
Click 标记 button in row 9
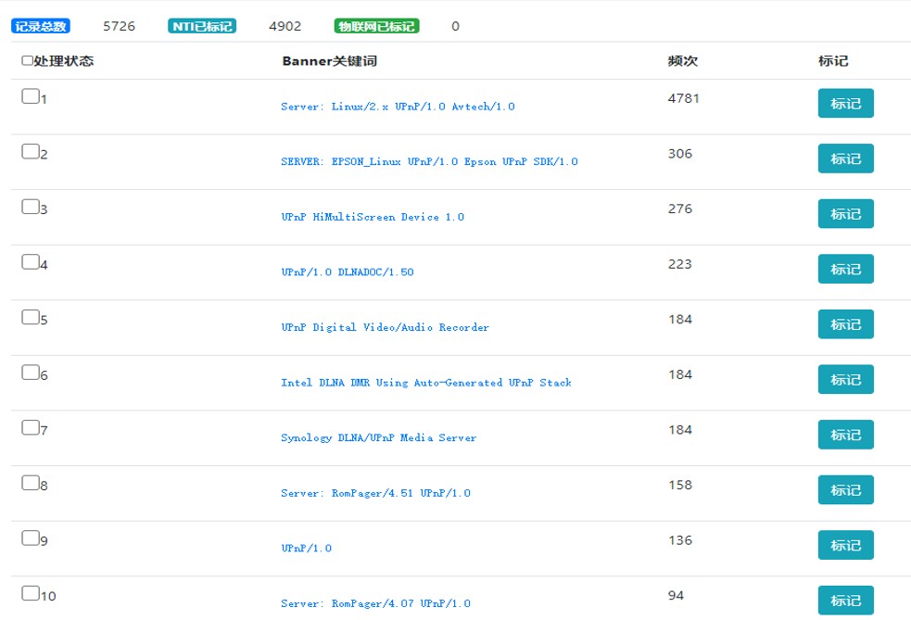click(845, 545)
